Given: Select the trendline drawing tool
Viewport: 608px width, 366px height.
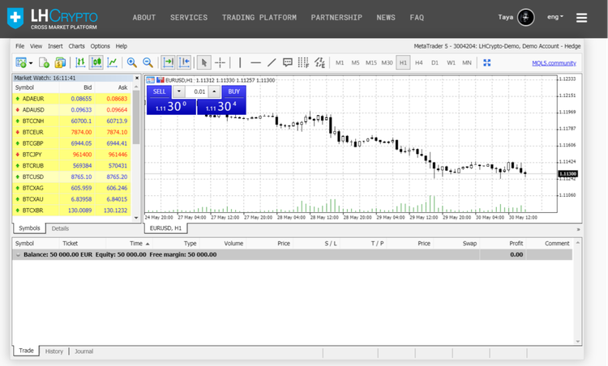Looking at the screenshot, I should 272,62.
